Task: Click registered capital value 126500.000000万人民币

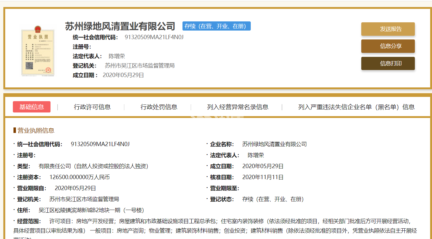Action: [x=80, y=177]
